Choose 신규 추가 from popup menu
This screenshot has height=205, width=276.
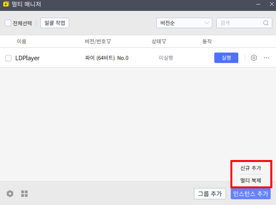pyautogui.click(x=251, y=168)
